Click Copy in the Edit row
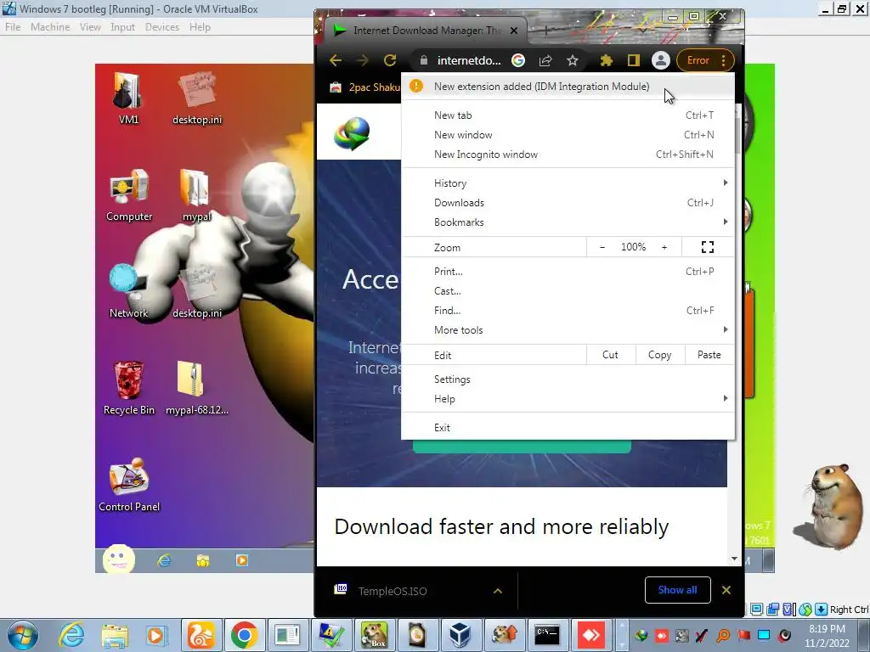 (659, 355)
